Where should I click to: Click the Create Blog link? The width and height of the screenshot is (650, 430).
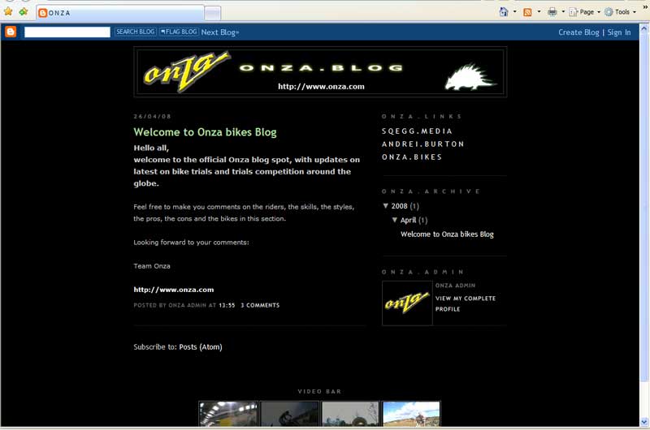coord(578,32)
